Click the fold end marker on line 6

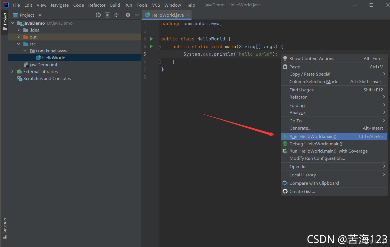coord(159,61)
